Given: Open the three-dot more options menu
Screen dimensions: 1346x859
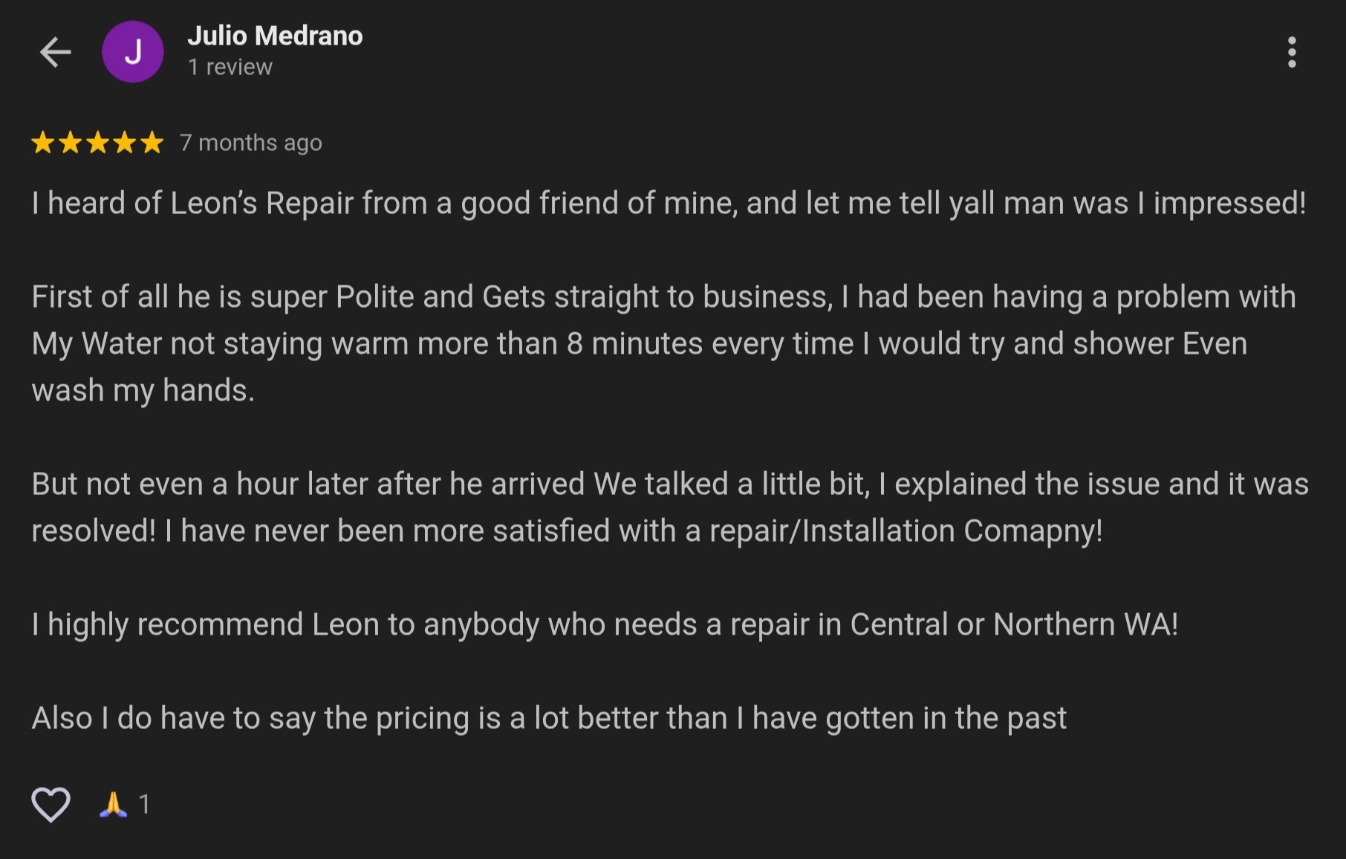Looking at the screenshot, I should 1292,52.
